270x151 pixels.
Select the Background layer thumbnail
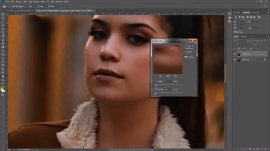coord(239,60)
